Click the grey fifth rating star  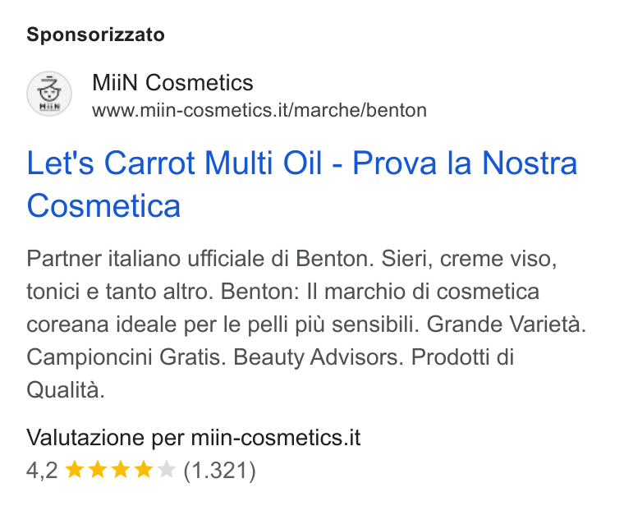[x=167, y=469]
